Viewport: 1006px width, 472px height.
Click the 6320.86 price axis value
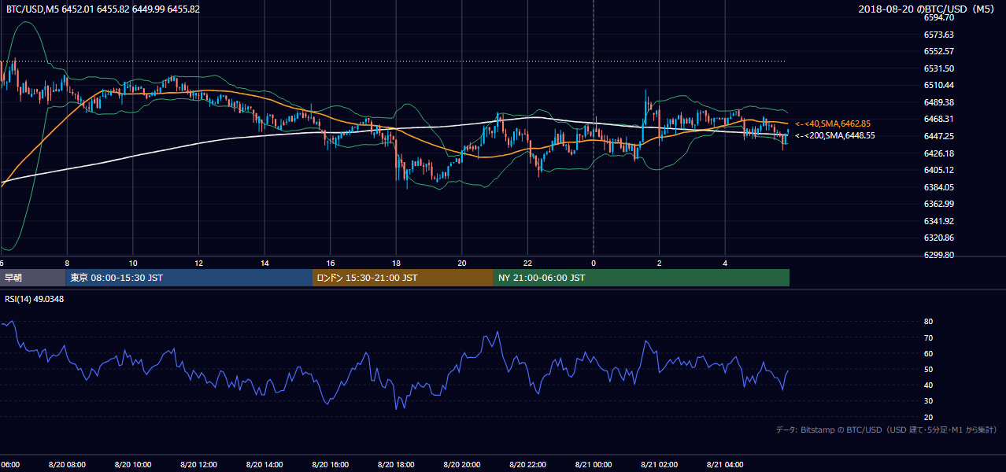coord(939,238)
